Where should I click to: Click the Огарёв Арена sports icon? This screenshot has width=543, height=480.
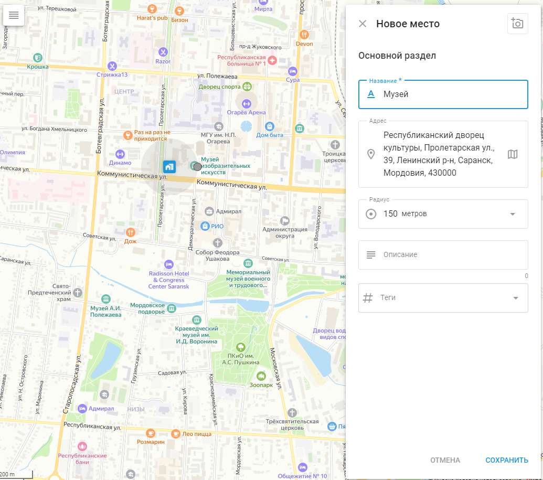click(x=246, y=103)
